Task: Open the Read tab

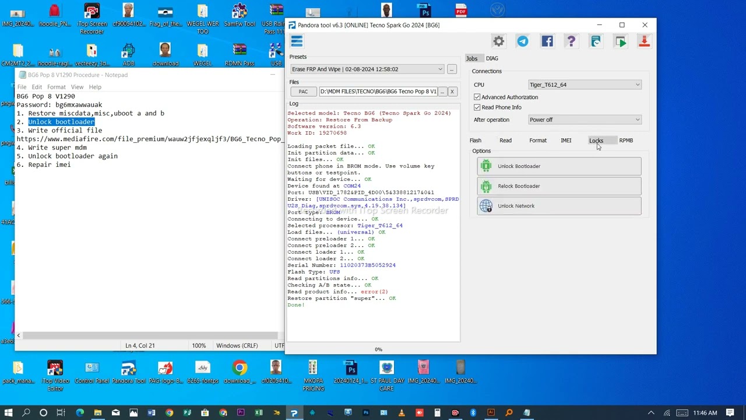Action: tap(505, 141)
